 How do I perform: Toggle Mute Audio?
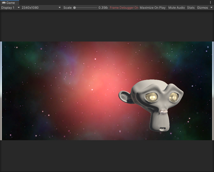pos(176,8)
